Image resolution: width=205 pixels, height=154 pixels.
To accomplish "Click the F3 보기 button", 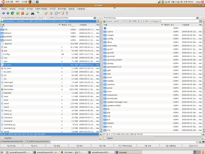I will [x=34, y=146].
